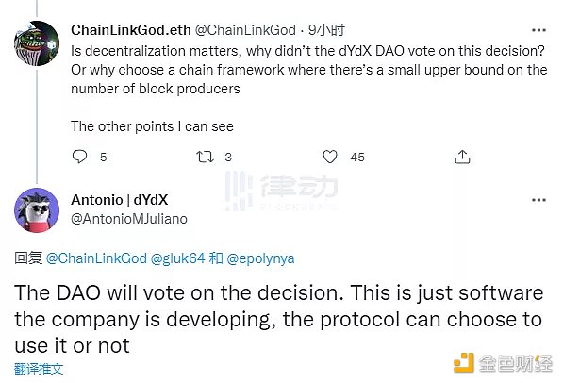The height and width of the screenshot is (383, 563).
Task: Click the retweet count 3
Action: [x=228, y=157]
